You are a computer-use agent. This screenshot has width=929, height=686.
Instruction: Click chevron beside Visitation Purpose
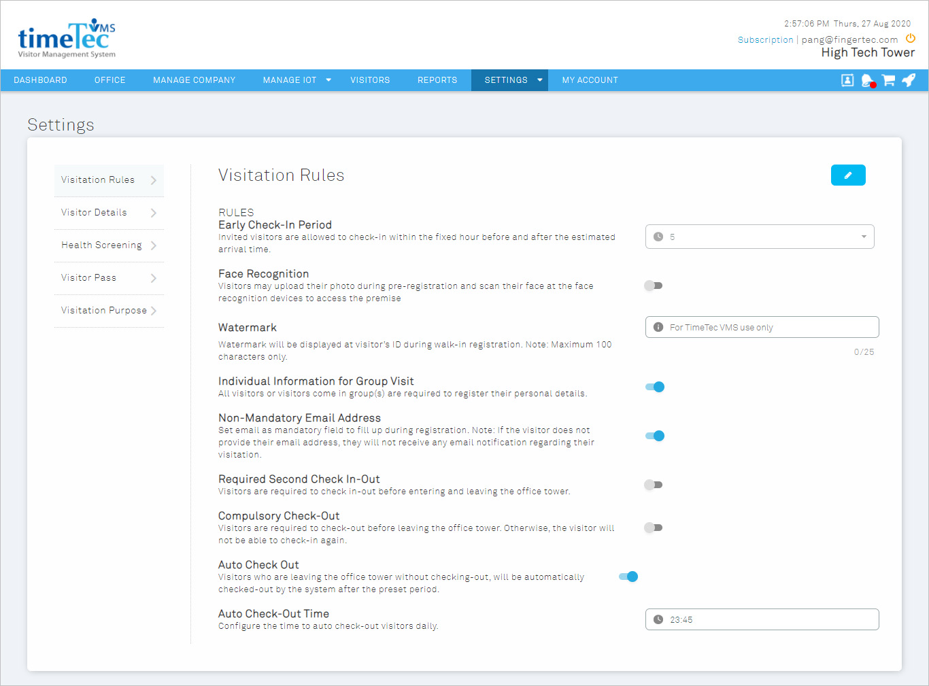pos(154,311)
